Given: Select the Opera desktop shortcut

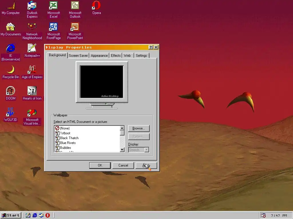Looking at the screenshot, I should coord(97,8).
